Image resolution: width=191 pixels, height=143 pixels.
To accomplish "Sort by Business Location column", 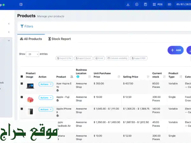I will tap(89, 77).
